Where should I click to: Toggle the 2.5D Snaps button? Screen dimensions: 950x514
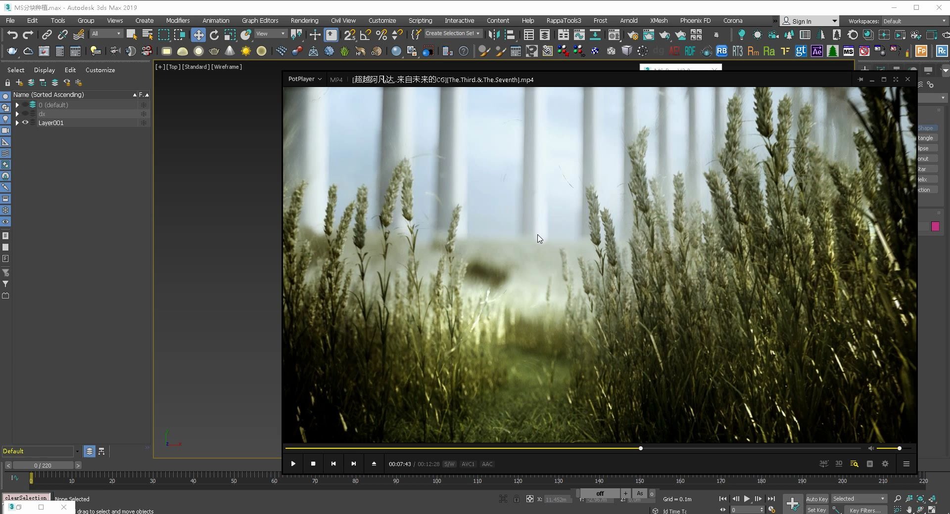[350, 35]
